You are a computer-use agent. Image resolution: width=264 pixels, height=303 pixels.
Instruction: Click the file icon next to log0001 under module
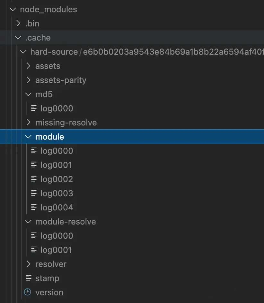[34, 165]
